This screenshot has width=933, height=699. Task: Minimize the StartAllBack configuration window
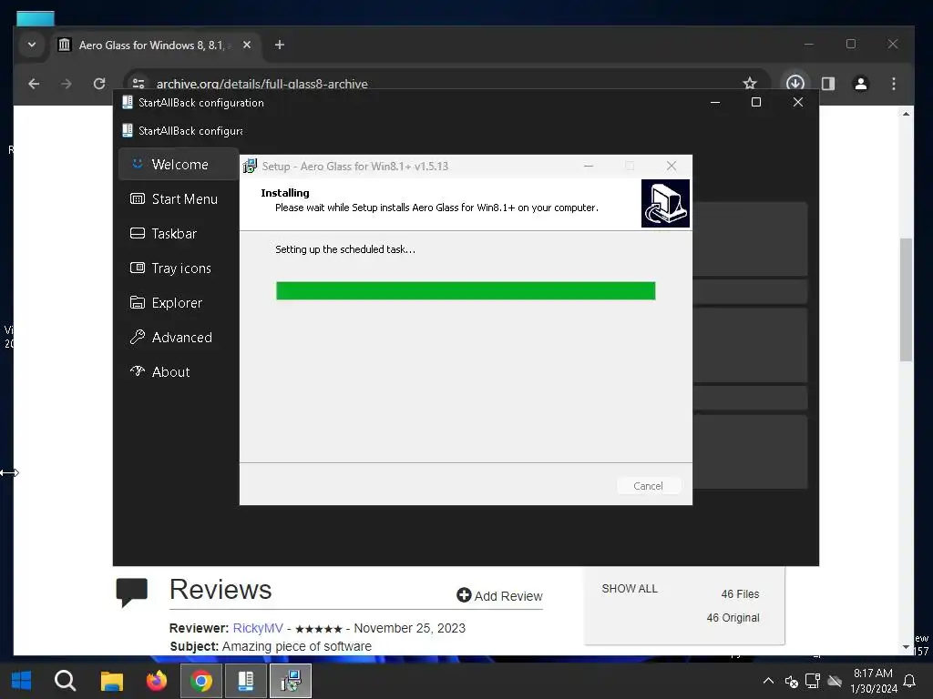[715, 102]
